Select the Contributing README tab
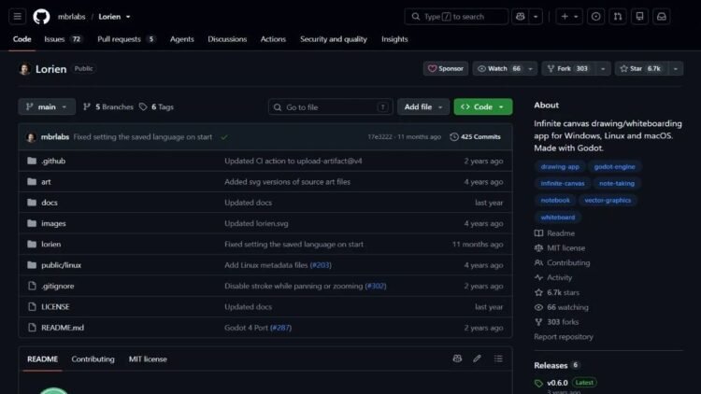The width and height of the screenshot is (701, 394). point(93,359)
